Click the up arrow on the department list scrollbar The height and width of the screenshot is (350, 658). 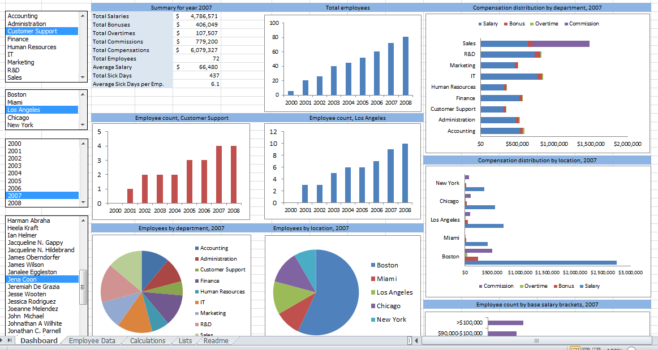click(84, 15)
